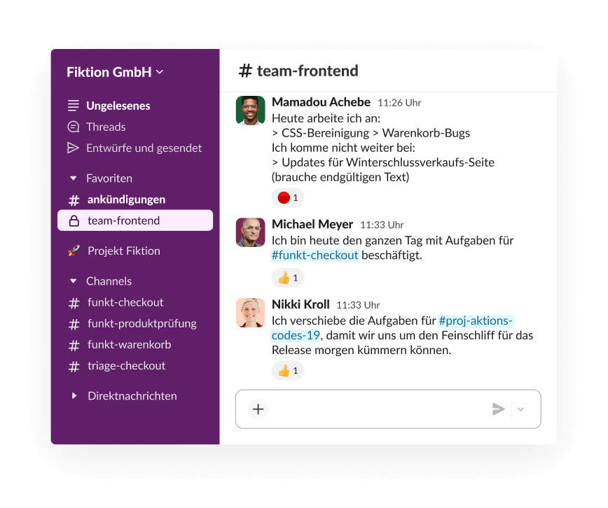The height and width of the screenshot is (508, 608).
Task: Click the send message arrow icon
Action: click(x=498, y=409)
